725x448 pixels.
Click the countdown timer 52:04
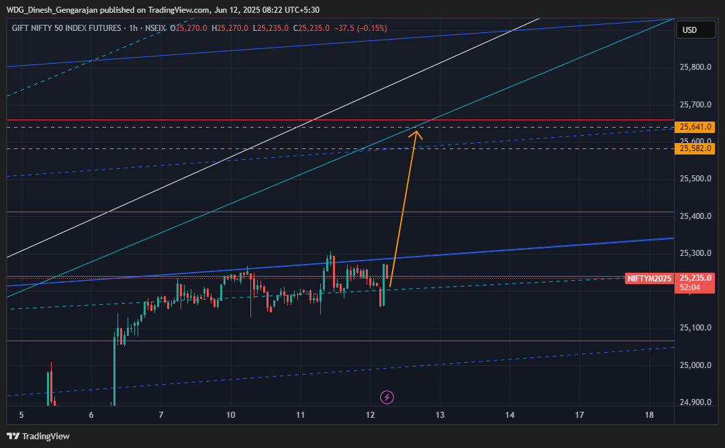pos(690,287)
